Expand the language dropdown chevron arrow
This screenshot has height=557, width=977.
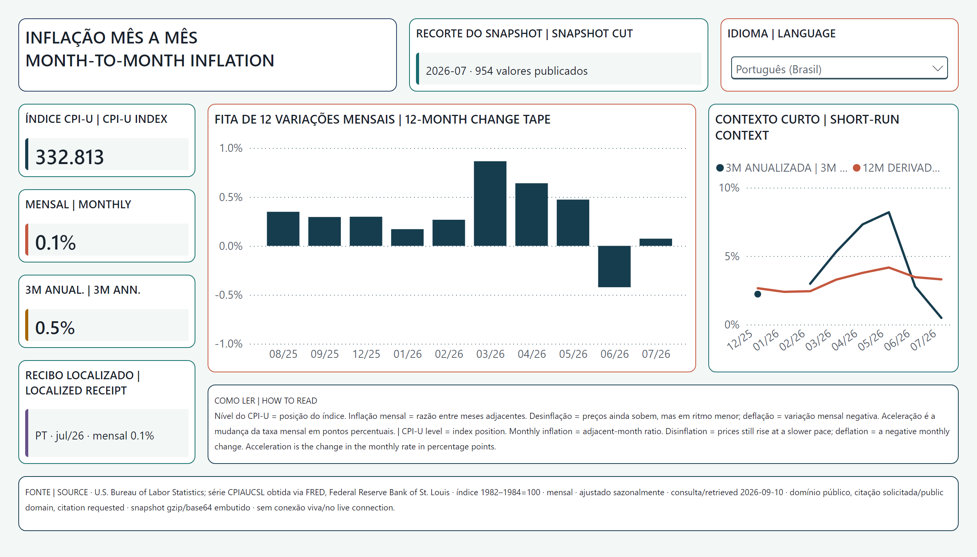(x=937, y=68)
